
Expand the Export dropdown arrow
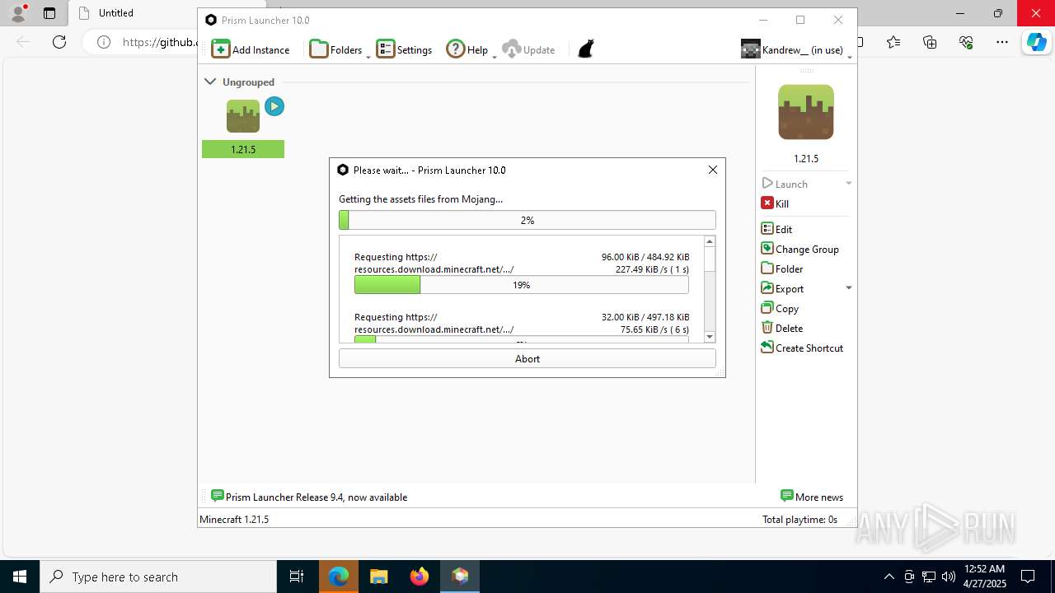coord(849,288)
